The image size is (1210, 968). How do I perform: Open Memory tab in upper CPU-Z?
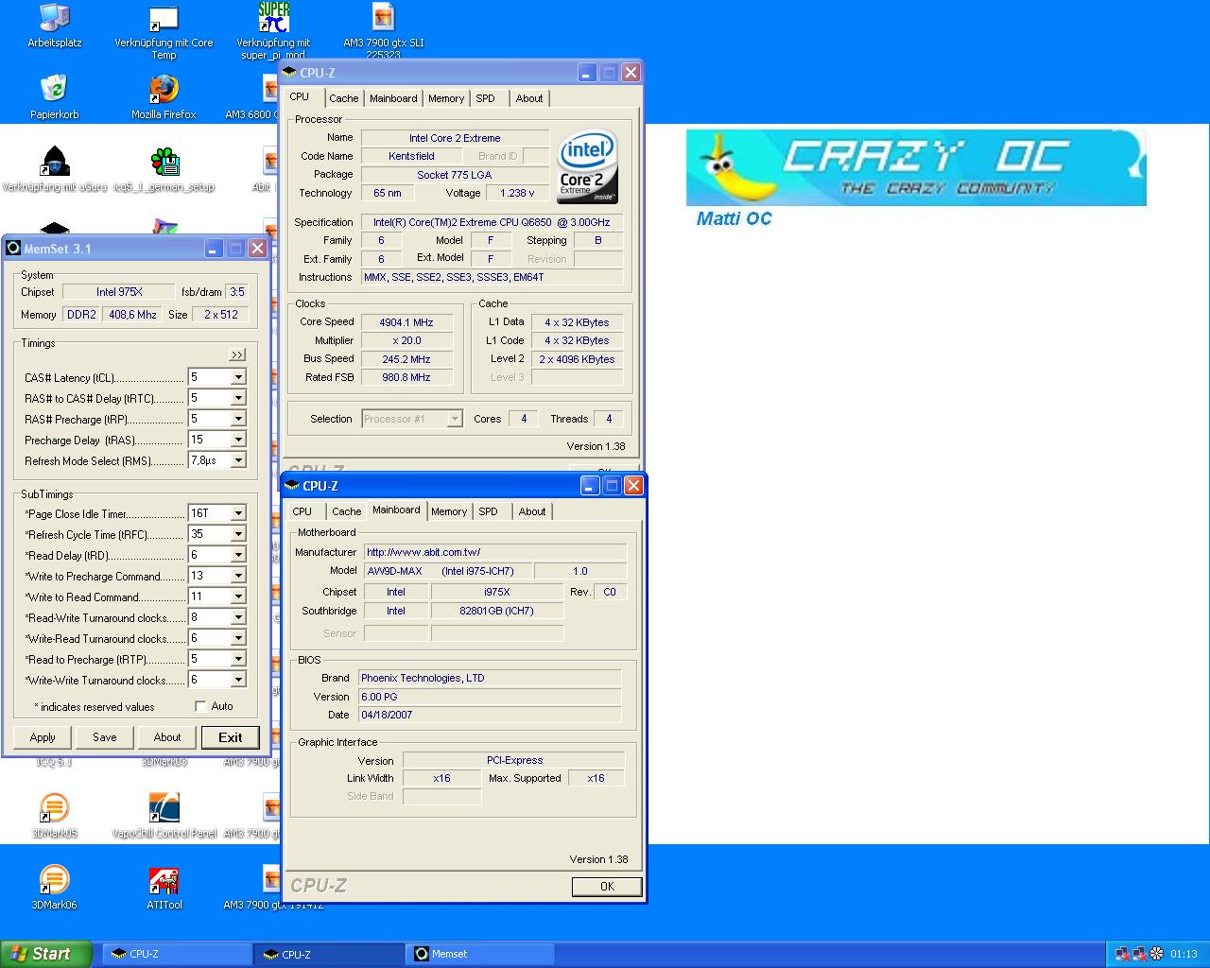pyautogui.click(x=446, y=98)
